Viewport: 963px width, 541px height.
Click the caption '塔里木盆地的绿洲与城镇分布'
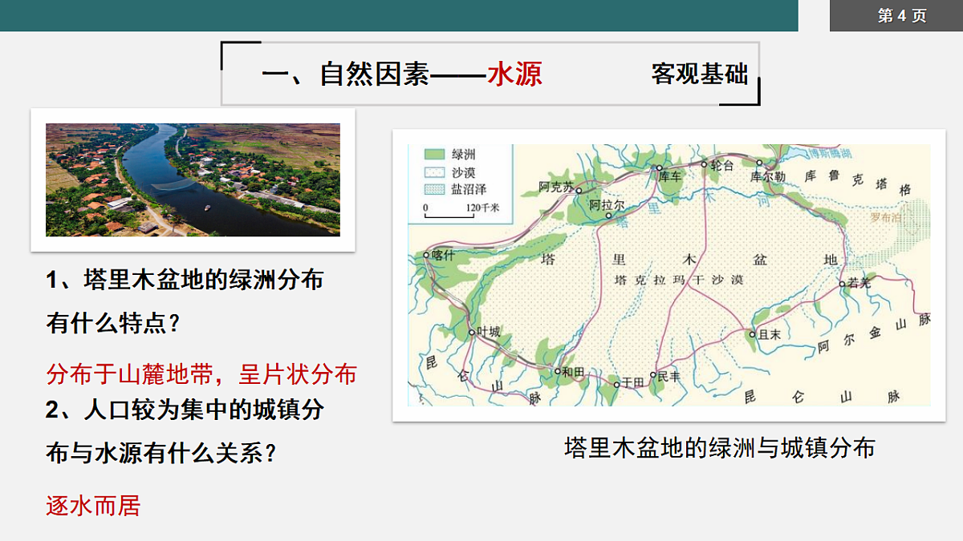click(x=720, y=447)
